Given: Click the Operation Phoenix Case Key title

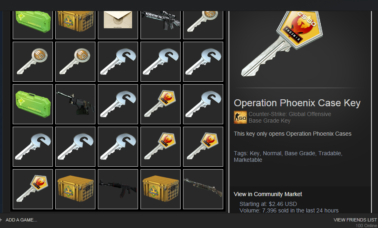Looking at the screenshot, I should (297, 103).
